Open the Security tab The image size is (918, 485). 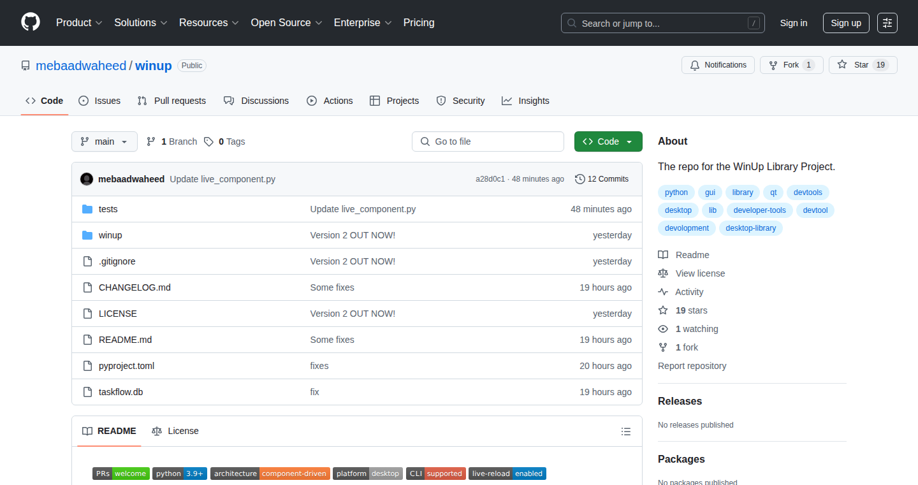(x=460, y=101)
